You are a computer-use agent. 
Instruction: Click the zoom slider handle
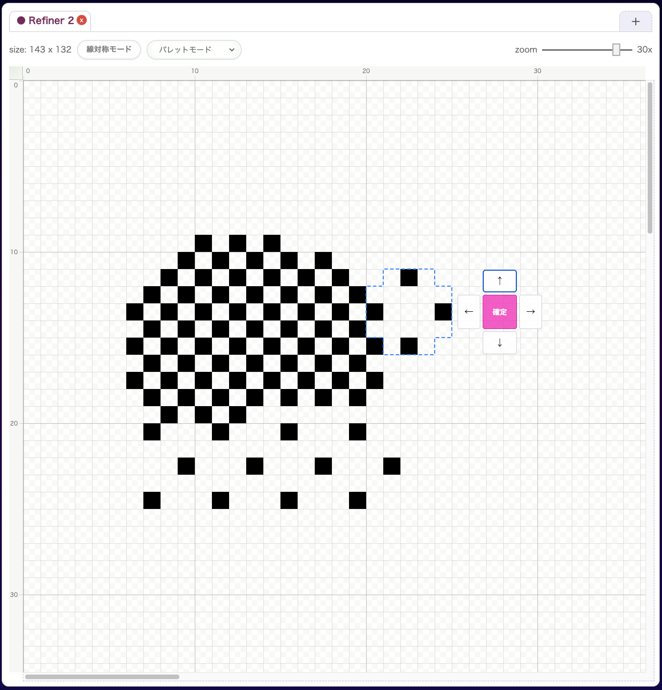pos(616,50)
